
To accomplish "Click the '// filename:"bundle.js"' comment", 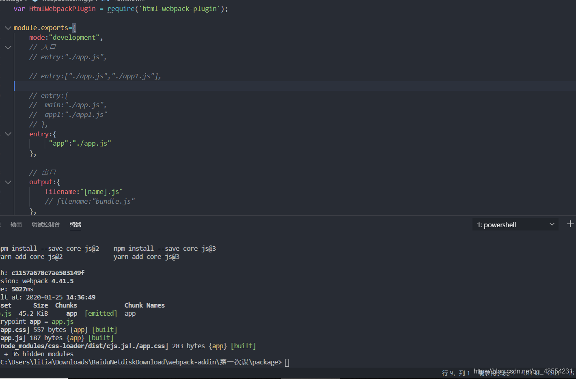I will (90, 201).
